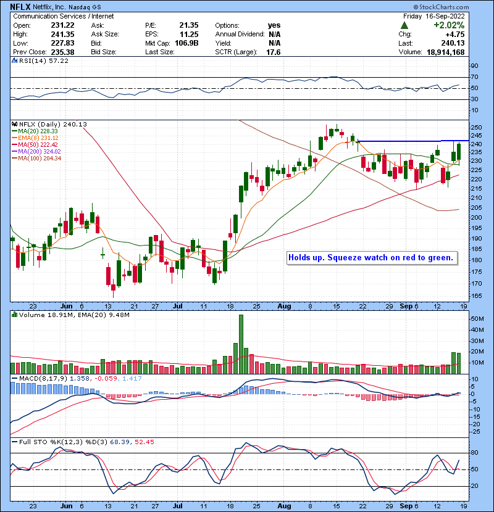
Task: Click the Last price 240.13
Action: [453, 43]
